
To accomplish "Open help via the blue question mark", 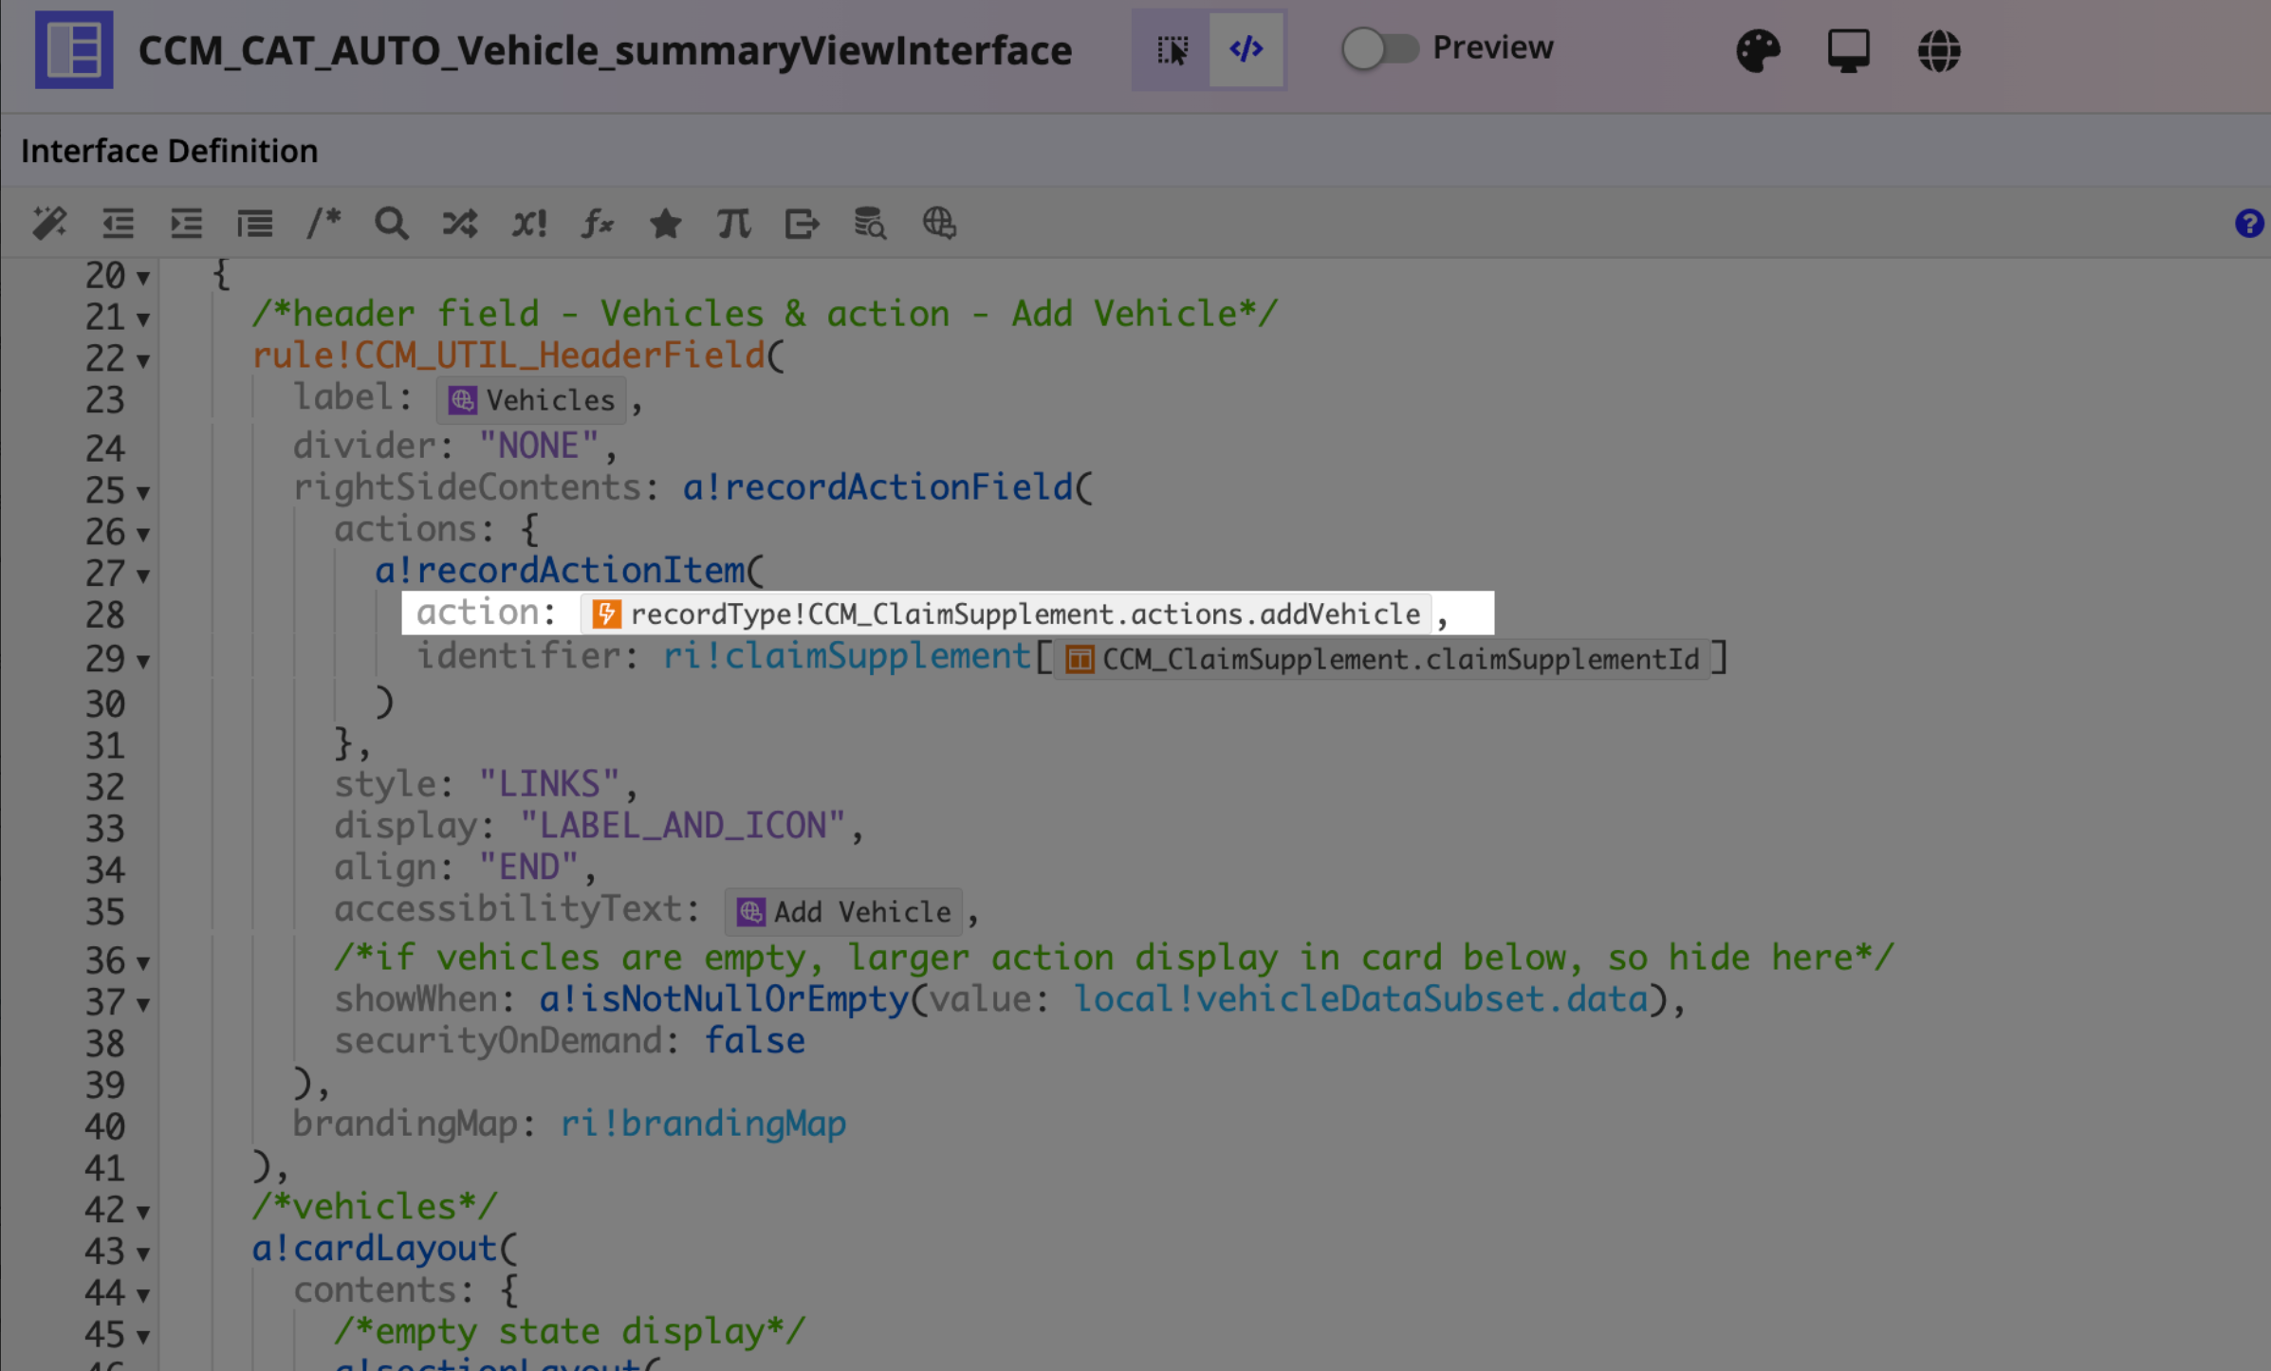I will [x=2248, y=224].
